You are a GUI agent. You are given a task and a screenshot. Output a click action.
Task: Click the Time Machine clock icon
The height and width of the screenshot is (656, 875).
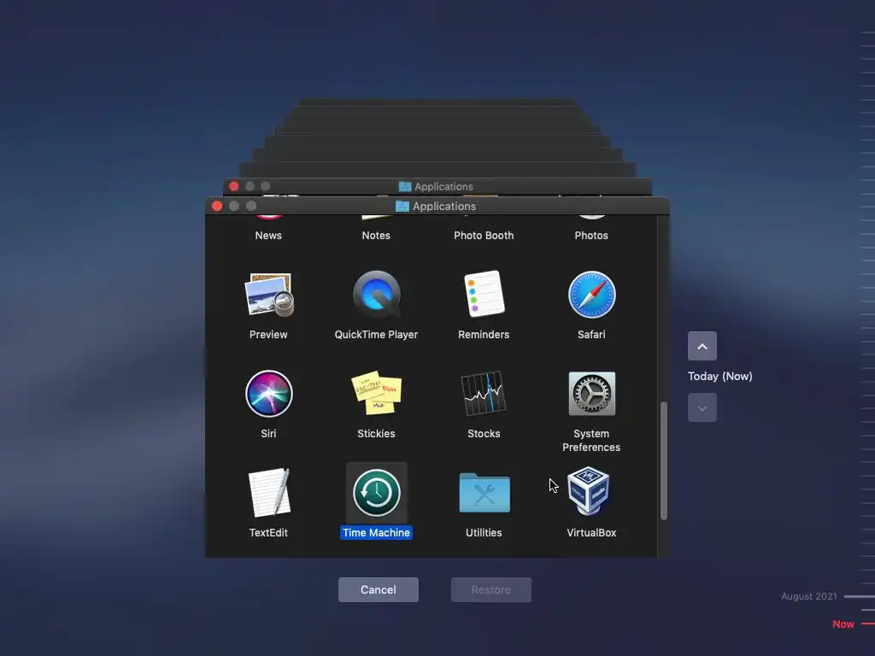coord(377,493)
